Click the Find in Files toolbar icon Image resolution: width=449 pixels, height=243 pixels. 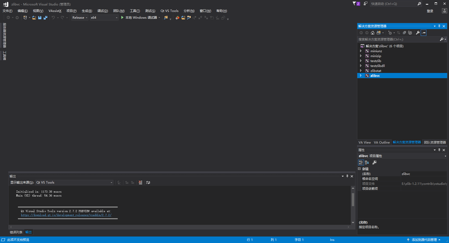(166, 18)
